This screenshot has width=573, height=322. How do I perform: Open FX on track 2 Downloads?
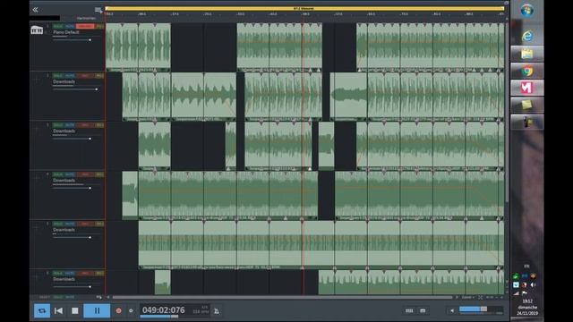(x=99, y=75)
